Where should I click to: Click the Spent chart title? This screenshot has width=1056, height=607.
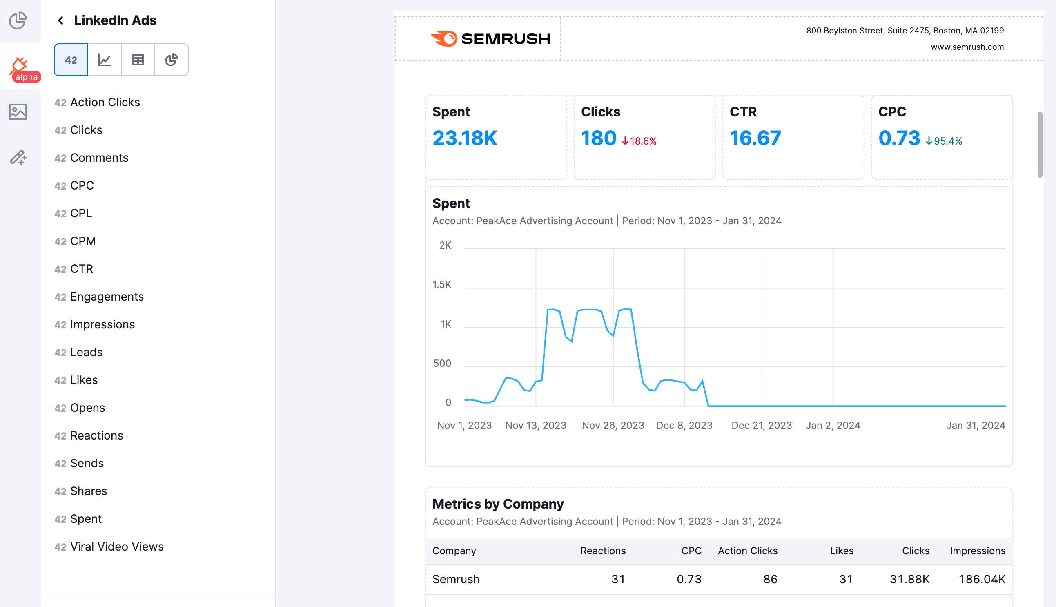451,203
